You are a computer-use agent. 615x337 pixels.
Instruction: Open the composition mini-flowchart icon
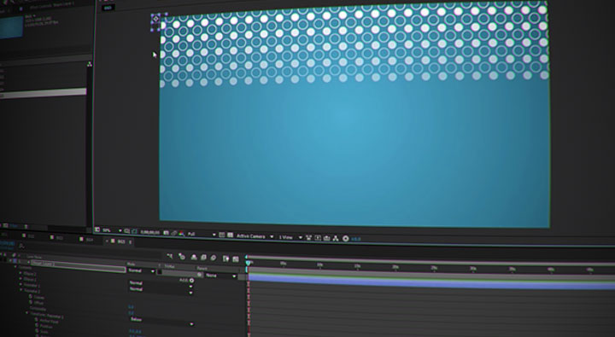(169, 256)
